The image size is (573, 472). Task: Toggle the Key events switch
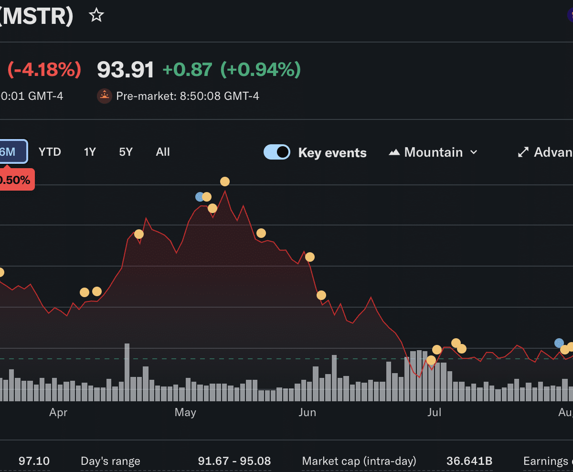[x=277, y=152]
